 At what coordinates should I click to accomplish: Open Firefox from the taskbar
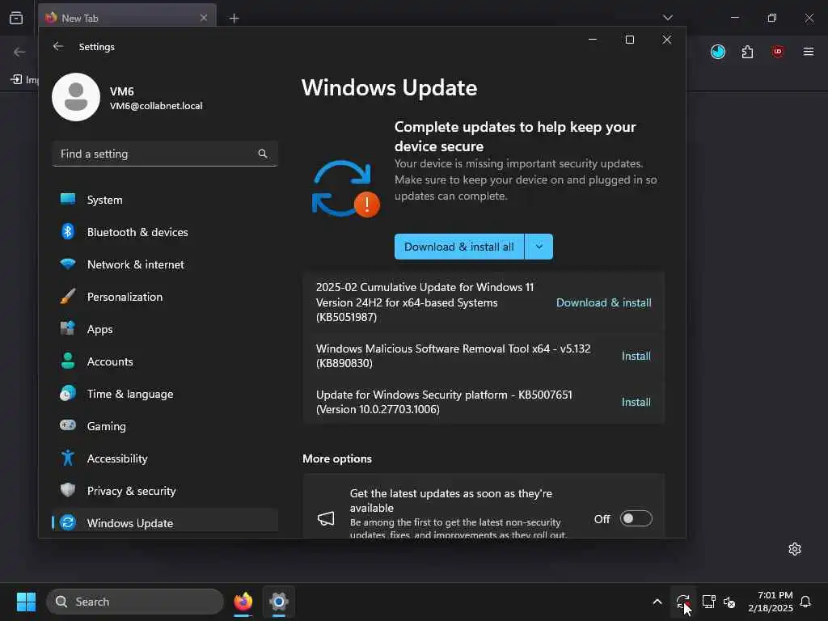(x=243, y=602)
